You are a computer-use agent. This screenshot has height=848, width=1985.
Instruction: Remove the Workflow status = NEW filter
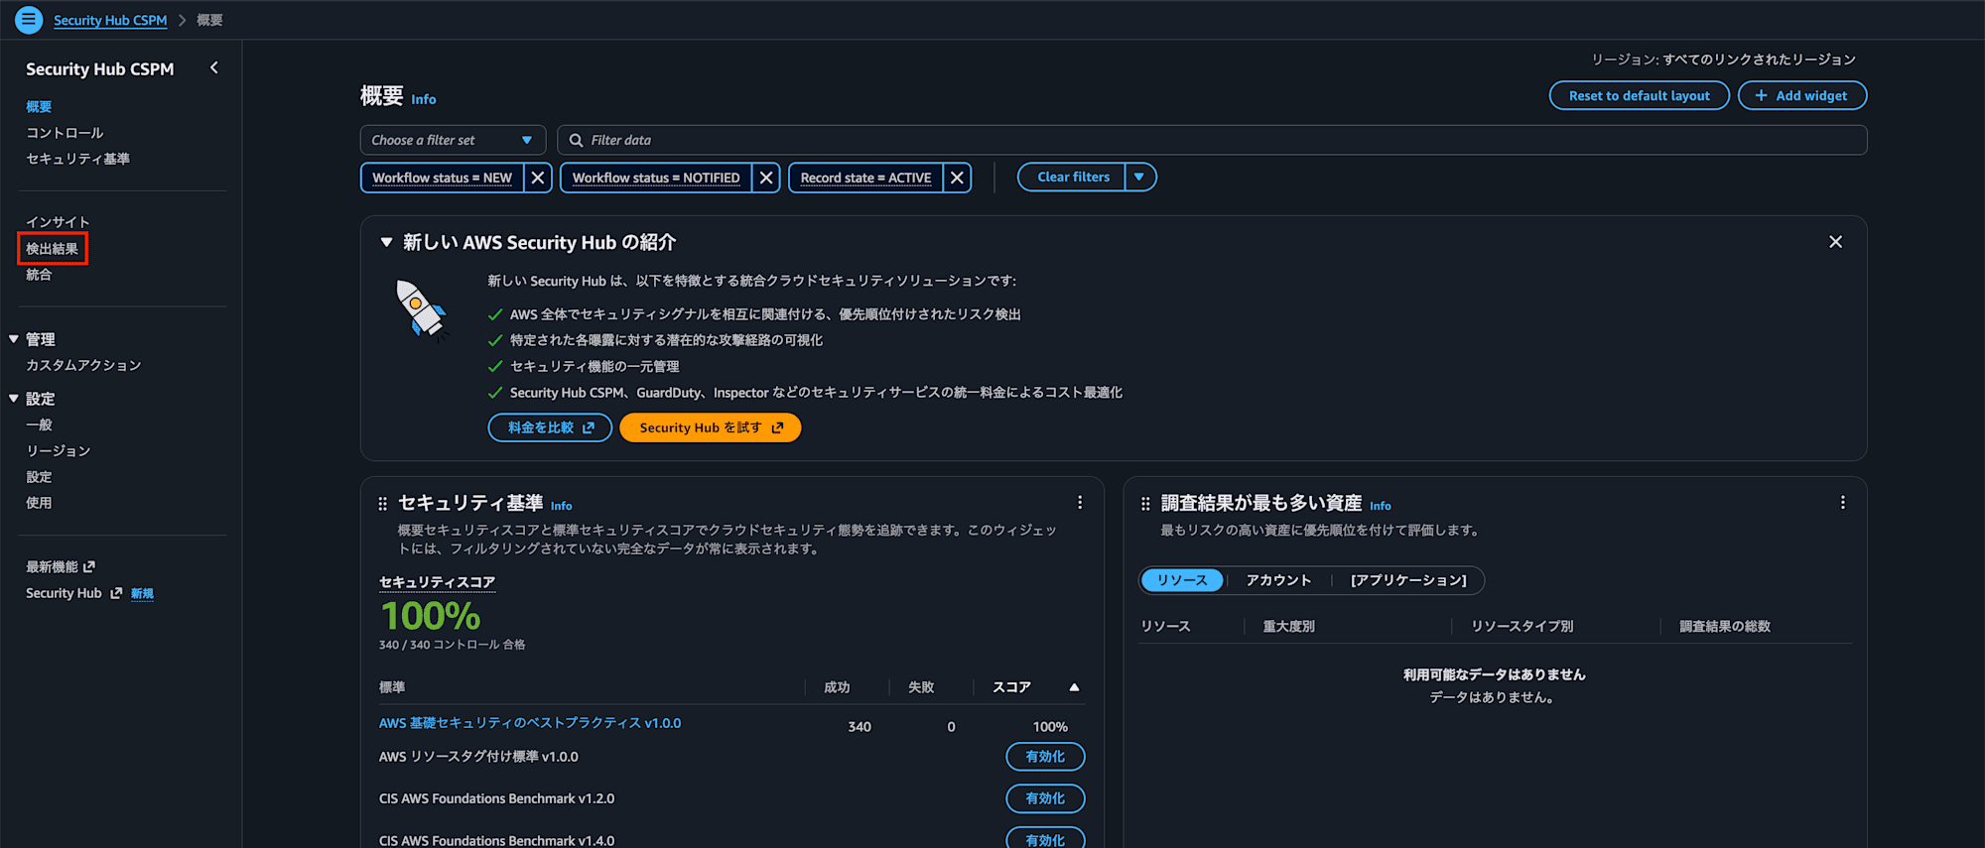click(x=538, y=178)
